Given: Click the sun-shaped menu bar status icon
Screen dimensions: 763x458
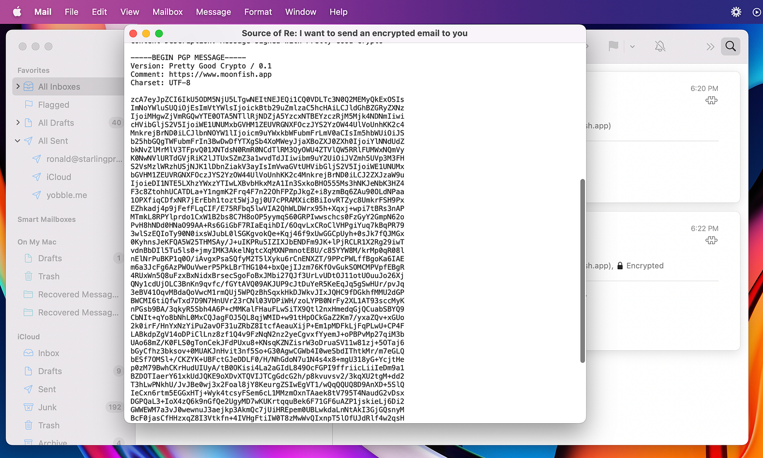Looking at the screenshot, I should 736,11.
